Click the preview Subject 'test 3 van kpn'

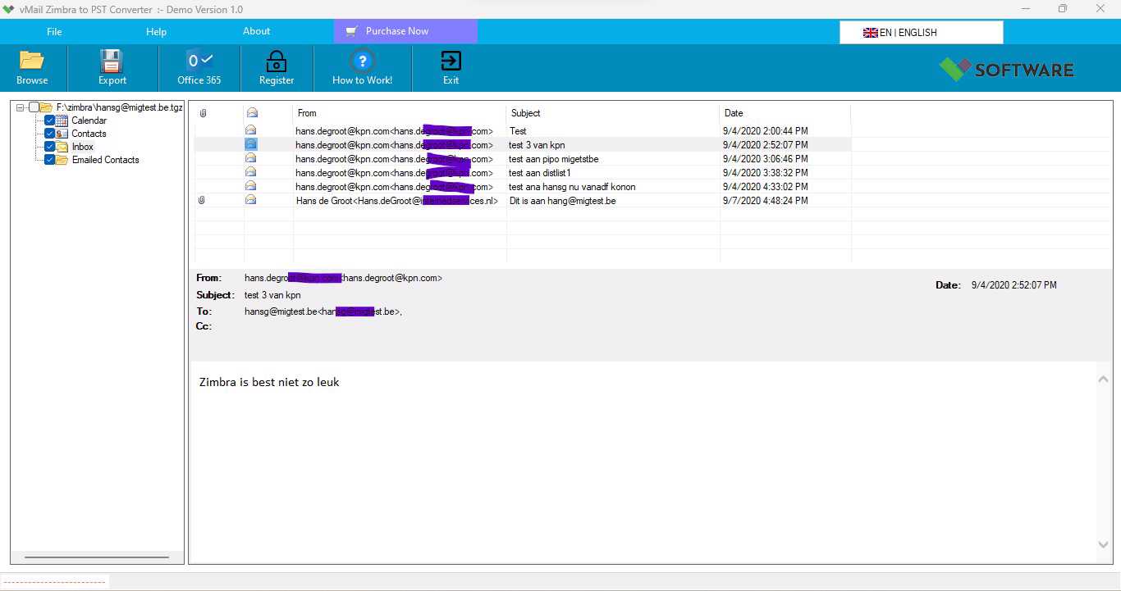[x=272, y=295]
